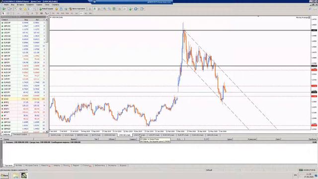Viewport: 318px width, 179px height.
Task: Select the GOLD row in Market Watch
Action: pyautogui.click(x=24, y=99)
